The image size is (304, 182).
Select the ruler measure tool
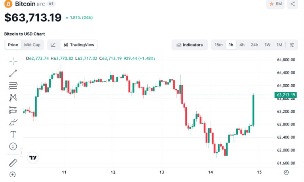13,163
